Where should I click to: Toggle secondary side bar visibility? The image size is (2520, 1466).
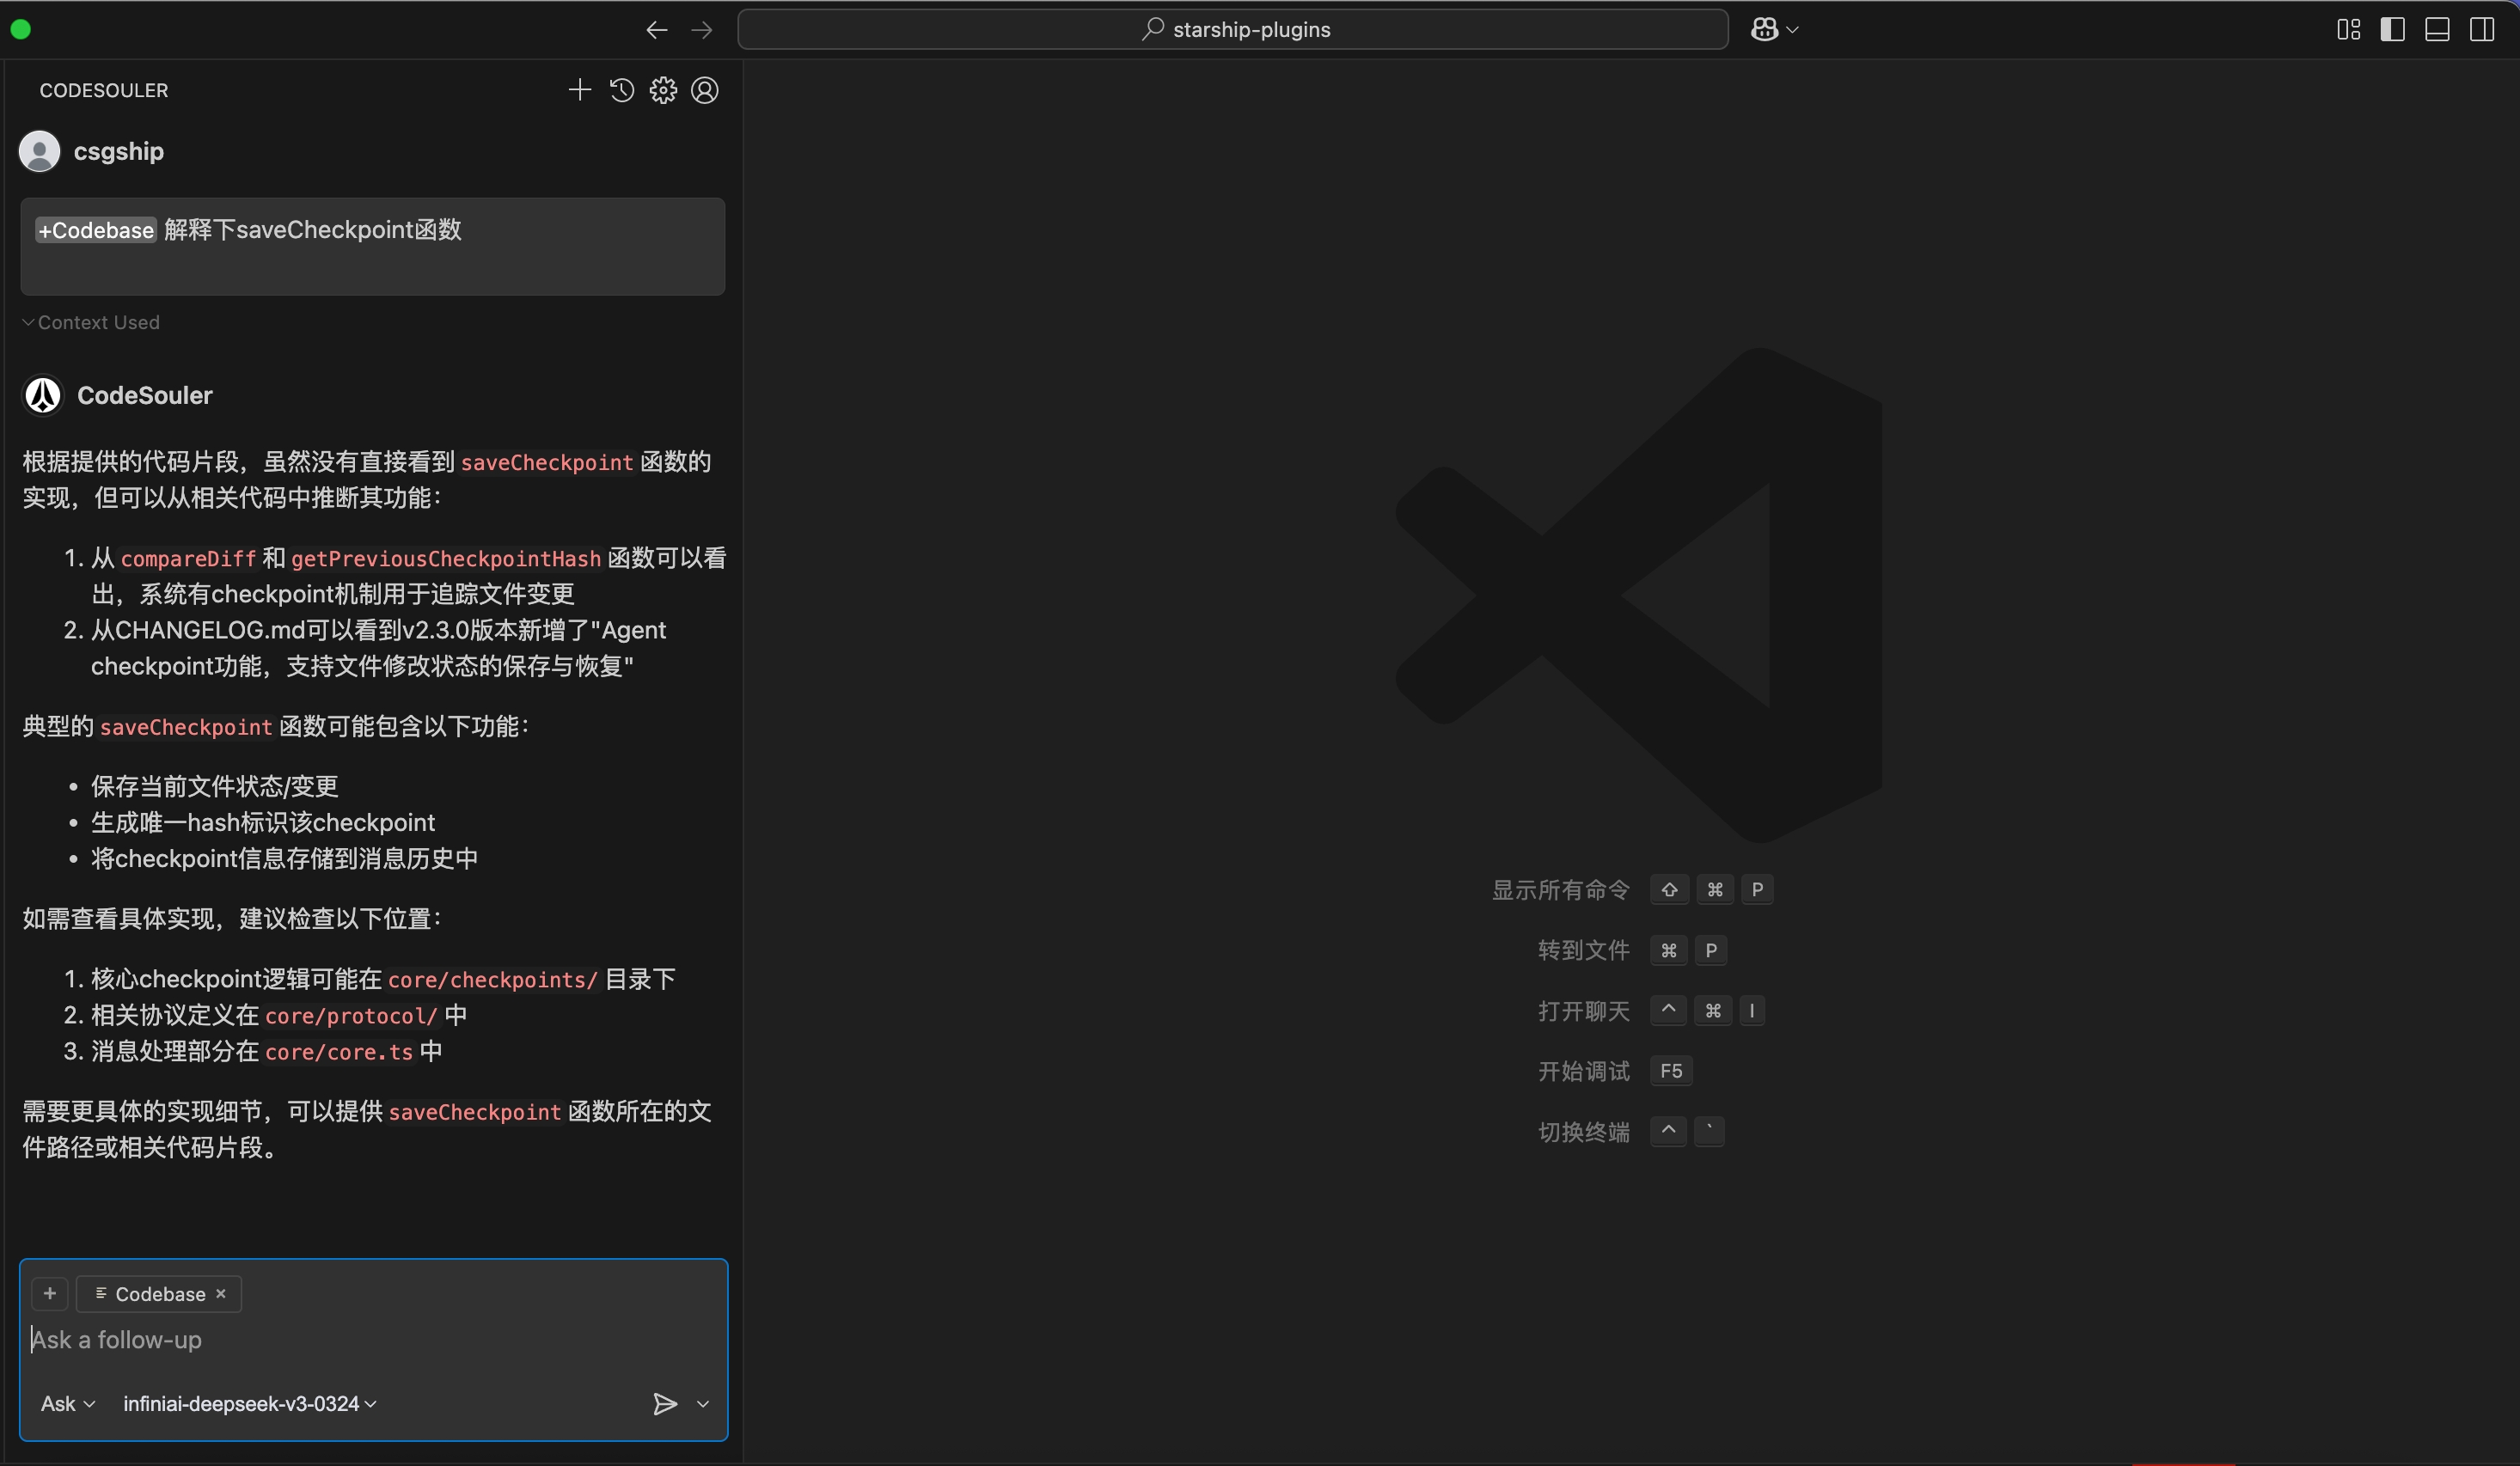pyautogui.click(x=2482, y=29)
